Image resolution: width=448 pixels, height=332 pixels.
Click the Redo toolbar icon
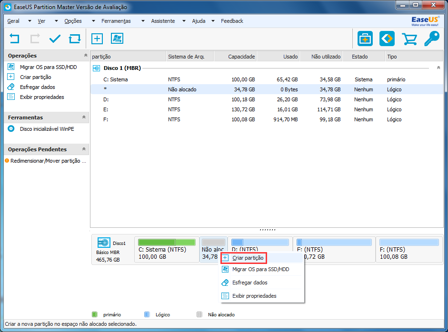(35, 39)
